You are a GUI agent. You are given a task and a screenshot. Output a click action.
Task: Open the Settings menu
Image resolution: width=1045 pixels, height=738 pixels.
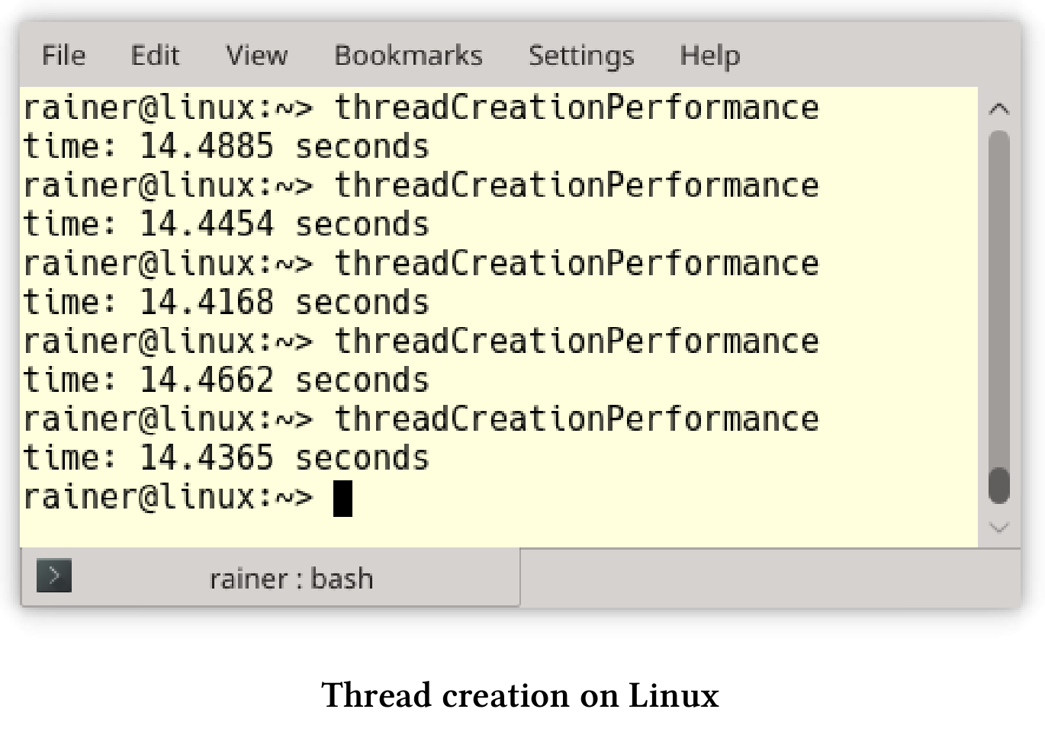click(581, 56)
